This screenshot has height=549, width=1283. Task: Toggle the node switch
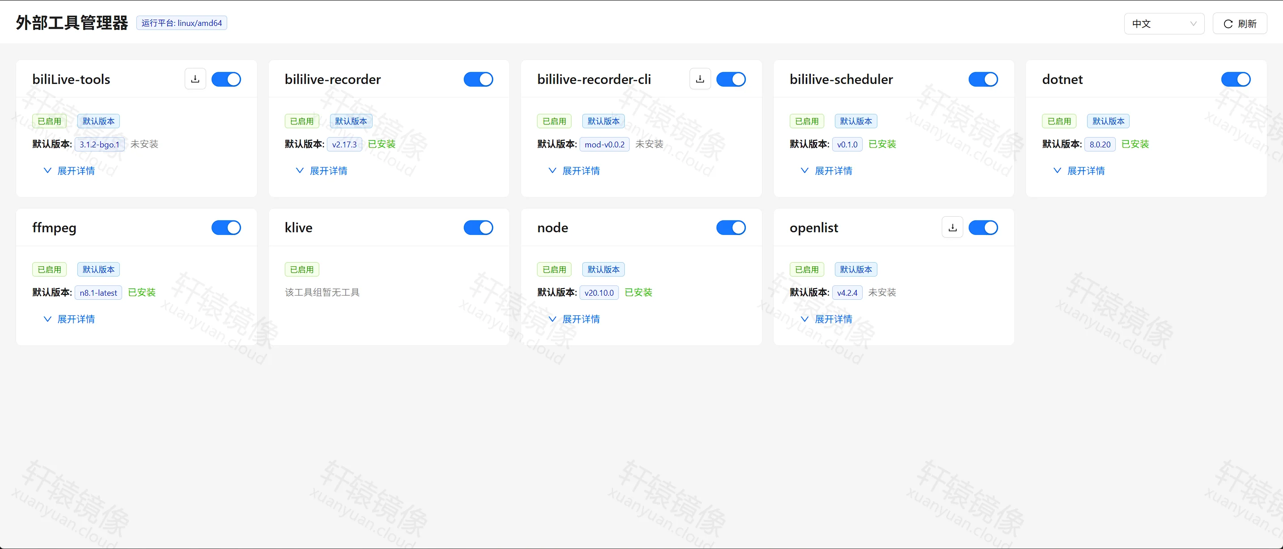(731, 227)
